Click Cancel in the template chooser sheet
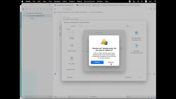This screenshot has width=176, height=99. pos(70,77)
